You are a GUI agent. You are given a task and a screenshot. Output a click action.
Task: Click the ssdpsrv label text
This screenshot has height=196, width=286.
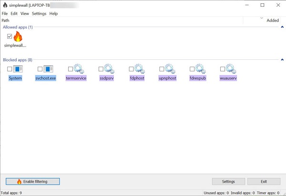click(x=106, y=78)
